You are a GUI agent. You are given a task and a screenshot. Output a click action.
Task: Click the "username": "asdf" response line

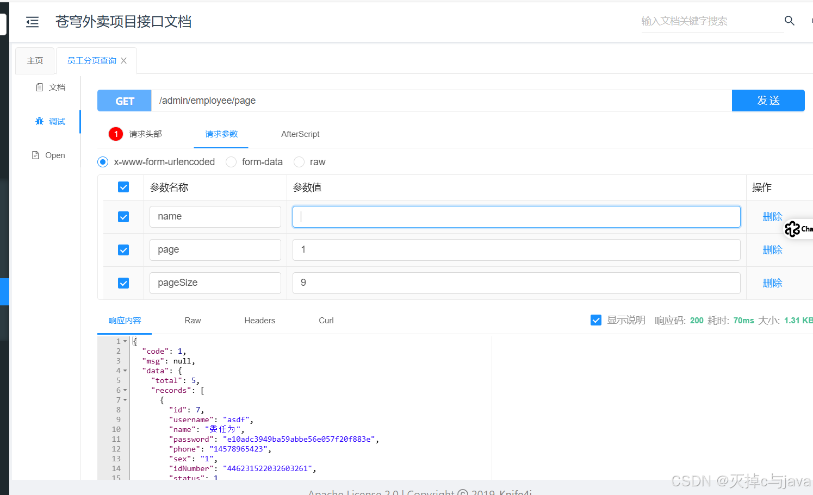click(211, 420)
